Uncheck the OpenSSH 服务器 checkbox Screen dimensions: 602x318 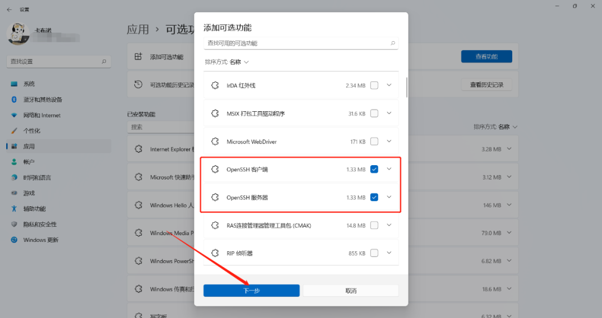tap(374, 197)
